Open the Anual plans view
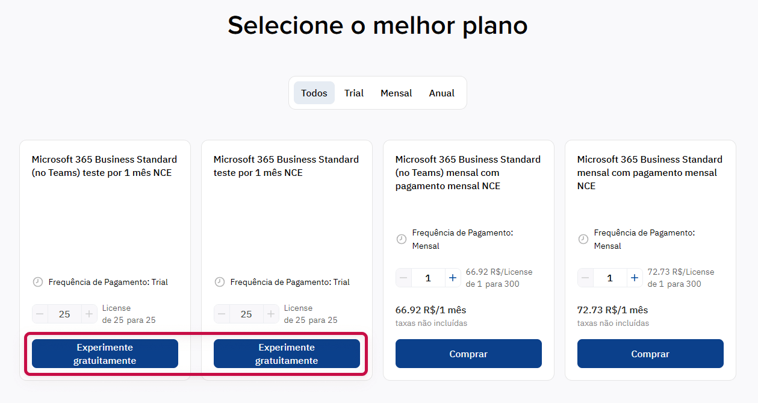 (441, 93)
